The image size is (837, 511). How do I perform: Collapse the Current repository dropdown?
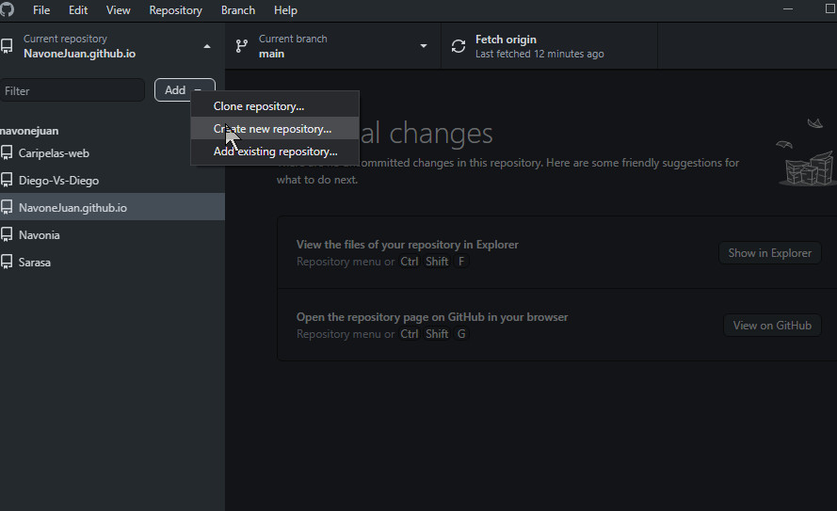[x=112, y=46]
